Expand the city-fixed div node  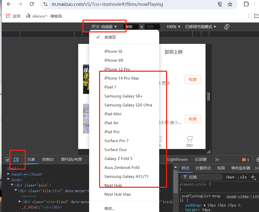pyautogui.click(x=20, y=202)
